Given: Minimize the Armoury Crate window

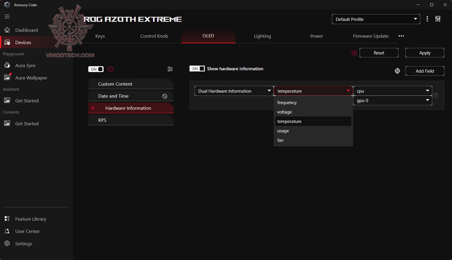Looking at the screenshot, I should tap(418, 5).
